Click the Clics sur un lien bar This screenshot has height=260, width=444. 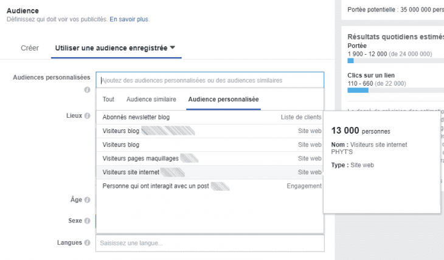[x=395, y=91]
